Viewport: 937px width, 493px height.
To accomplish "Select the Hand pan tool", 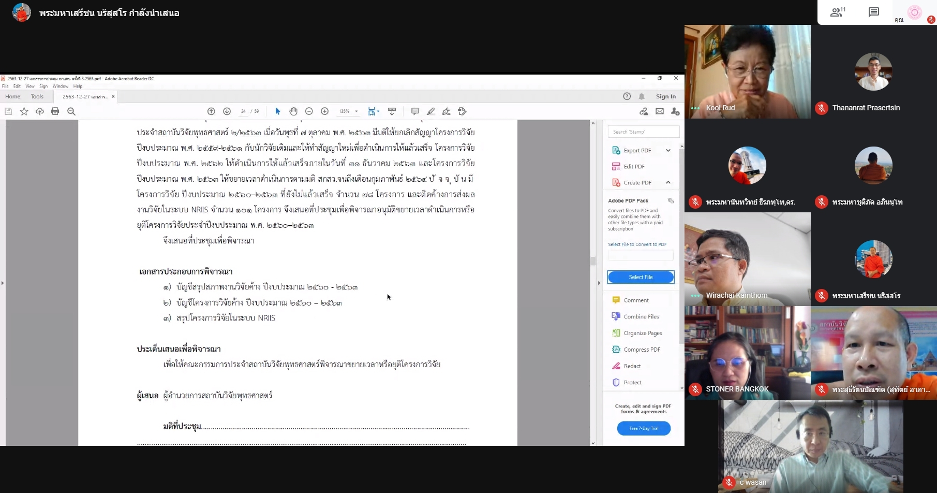I will (x=293, y=111).
